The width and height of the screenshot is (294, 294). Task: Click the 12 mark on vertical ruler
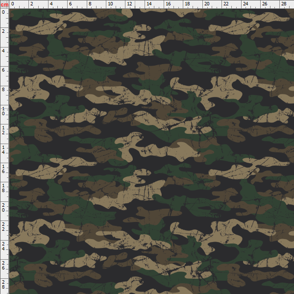pos(3,130)
